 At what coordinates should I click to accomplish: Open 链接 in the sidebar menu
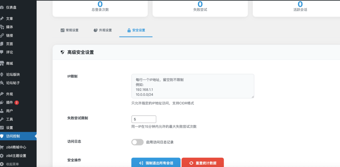pos(18,36)
